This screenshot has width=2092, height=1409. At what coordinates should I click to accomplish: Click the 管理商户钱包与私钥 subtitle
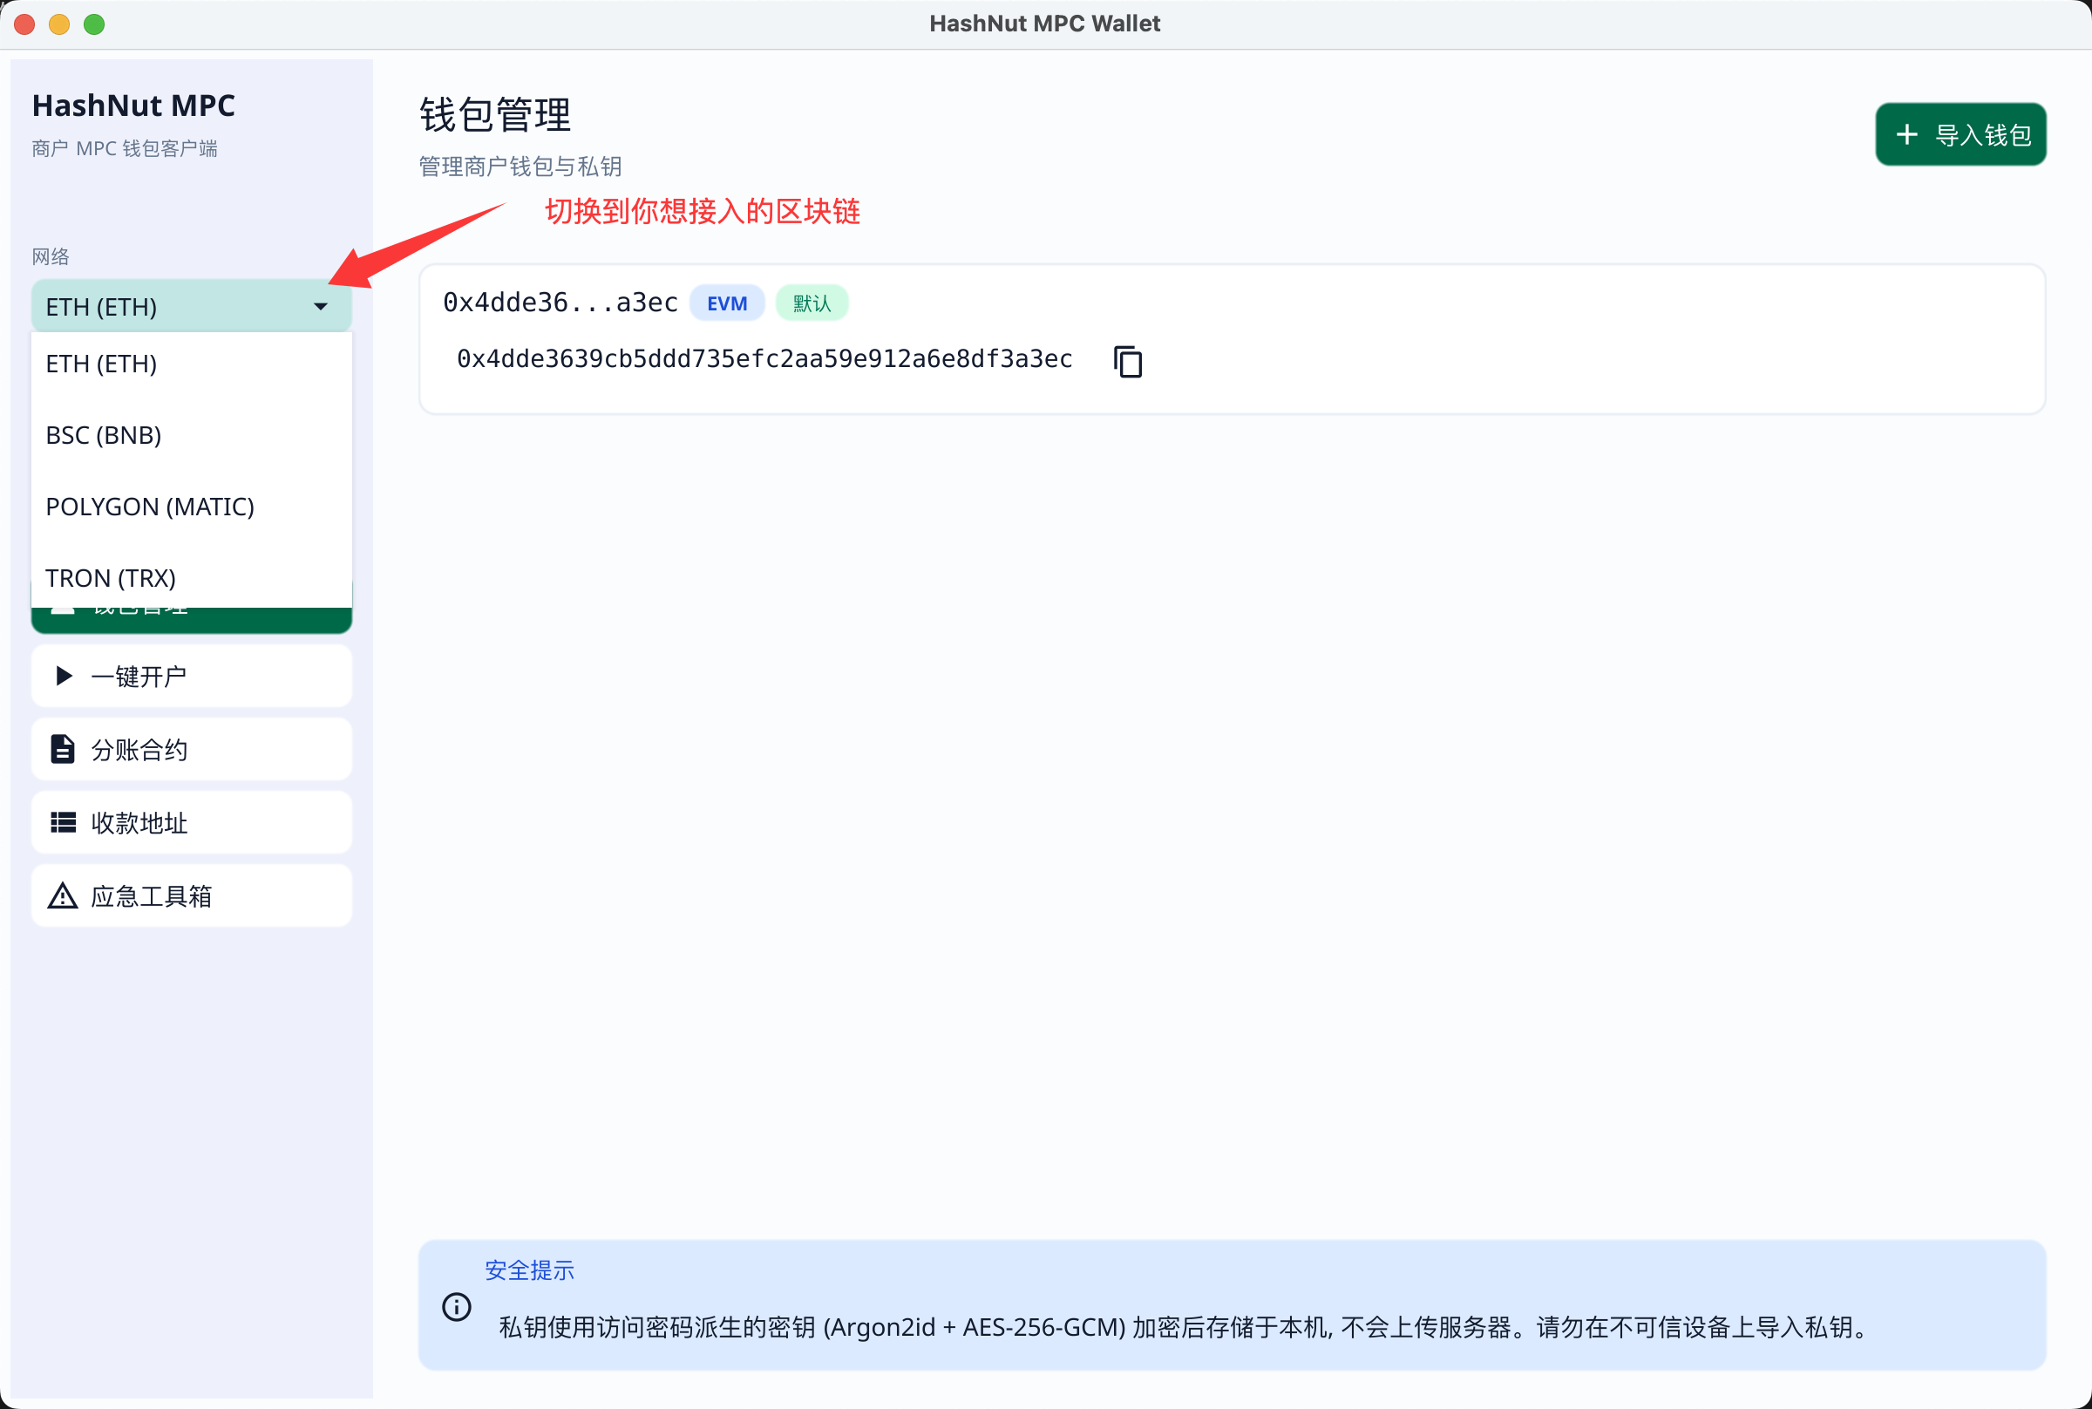(520, 167)
